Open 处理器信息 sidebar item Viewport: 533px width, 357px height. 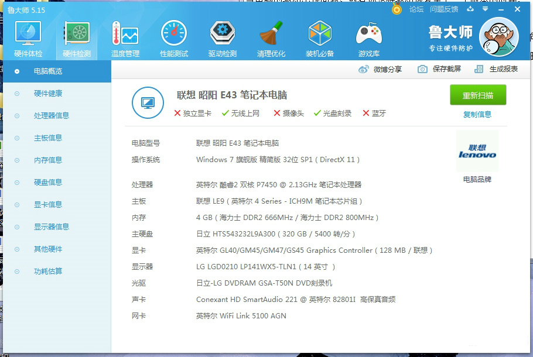(x=57, y=116)
